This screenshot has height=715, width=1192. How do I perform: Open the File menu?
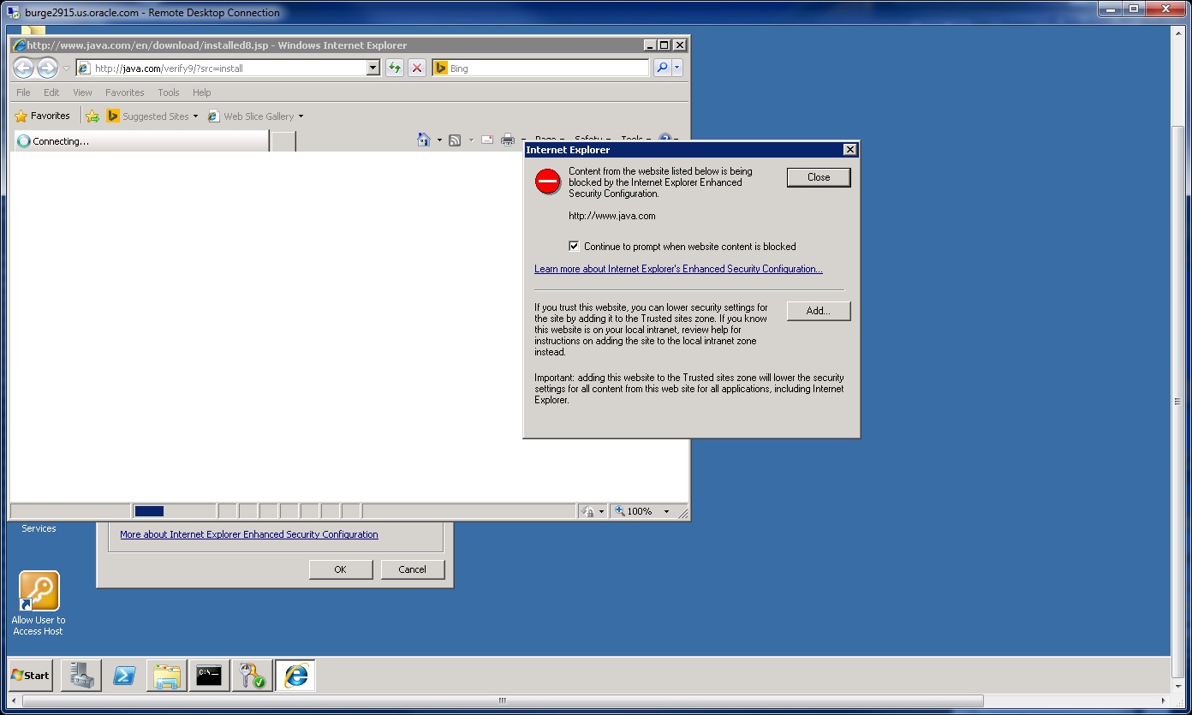[23, 92]
